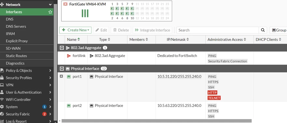The width and height of the screenshot is (287, 123).
Task: Collapse the Physical Interface group
Action: (x=62, y=69)
